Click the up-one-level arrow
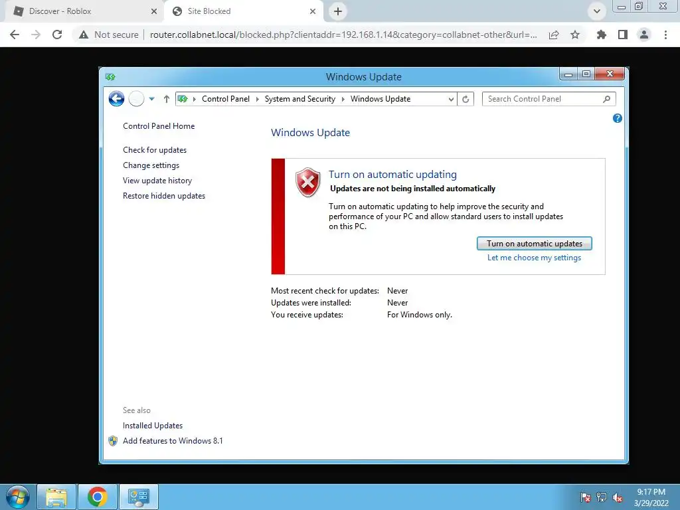Viewport: 680px width, 510px height. point(167,100)
